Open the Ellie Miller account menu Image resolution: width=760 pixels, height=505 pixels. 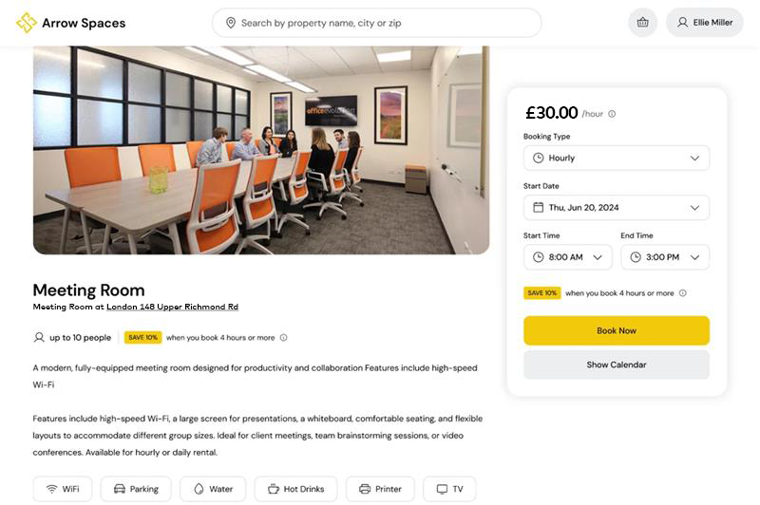pyautogui.click(x=704, y=23)
